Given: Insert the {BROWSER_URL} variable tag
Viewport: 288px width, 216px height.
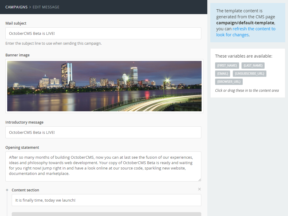Looking at the screenshot, I should [229, 82].
